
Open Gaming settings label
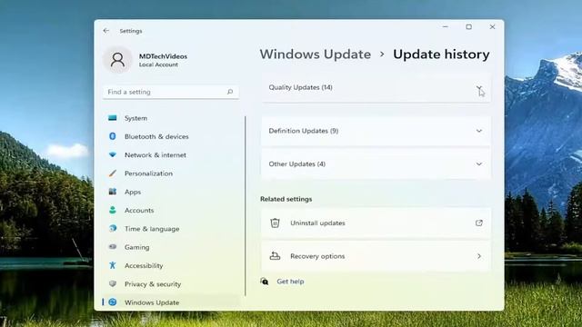tap(137, 247)
